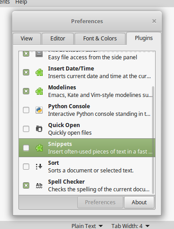Click the Spell Checker Ab icon

[x=39, y=185]
